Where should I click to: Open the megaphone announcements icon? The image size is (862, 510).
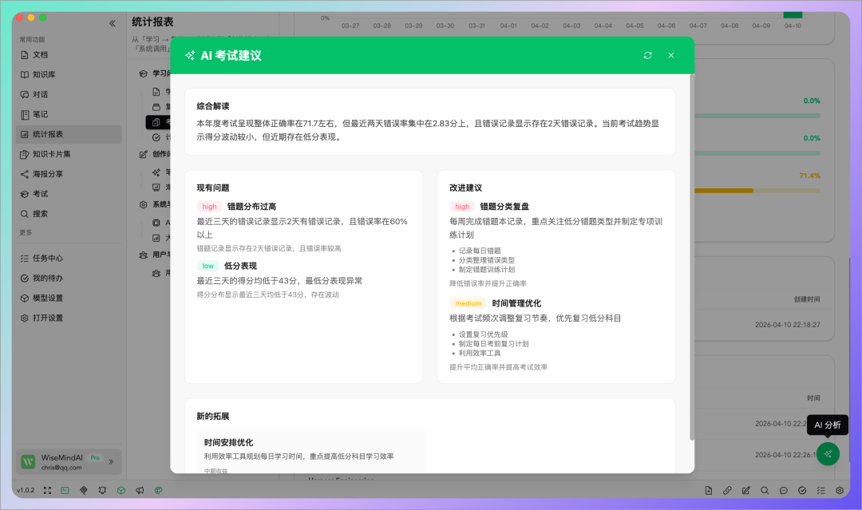tap(140, 490)
